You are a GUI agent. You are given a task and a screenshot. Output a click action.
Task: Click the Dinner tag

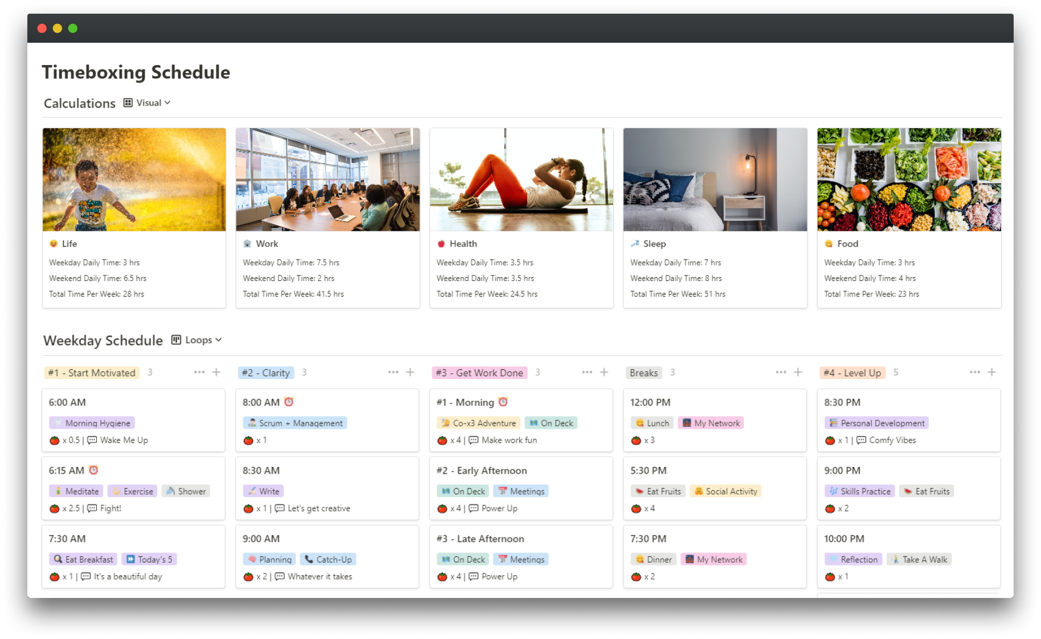point(654,559)
